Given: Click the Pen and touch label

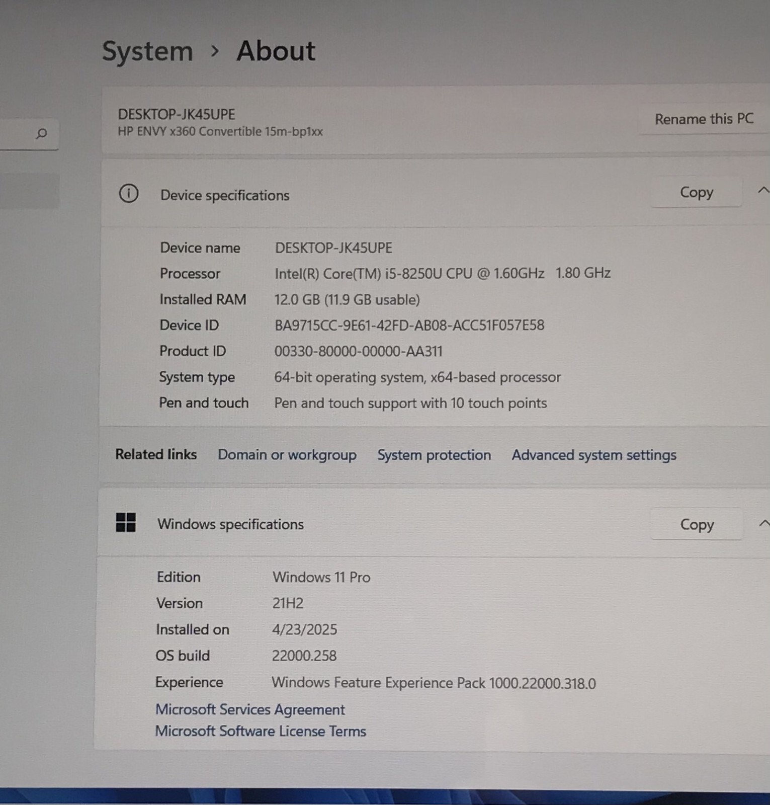Looking at the screenshot, I should [x=204, y=403].
